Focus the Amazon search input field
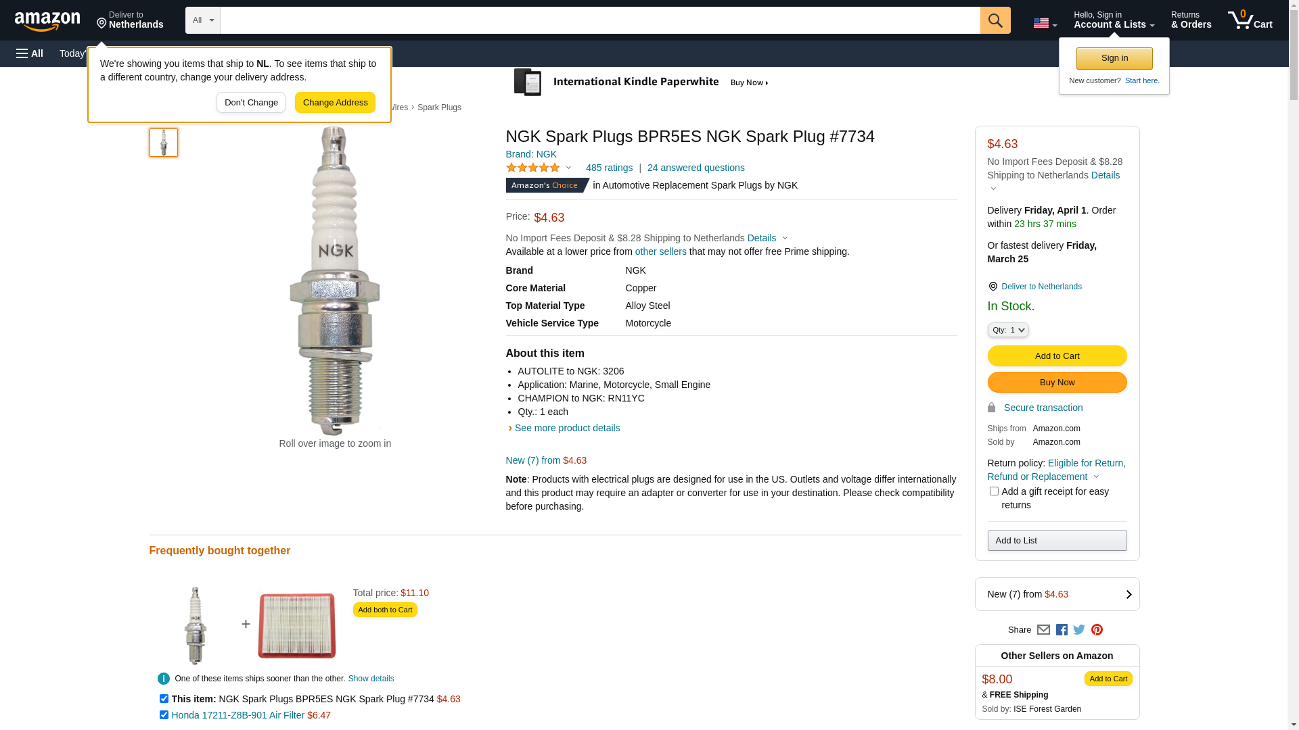Viewport: 1299px width, 730px height. [x=599, y=20]
